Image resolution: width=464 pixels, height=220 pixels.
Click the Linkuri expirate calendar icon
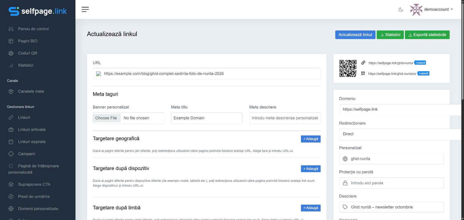click(11, 142)
